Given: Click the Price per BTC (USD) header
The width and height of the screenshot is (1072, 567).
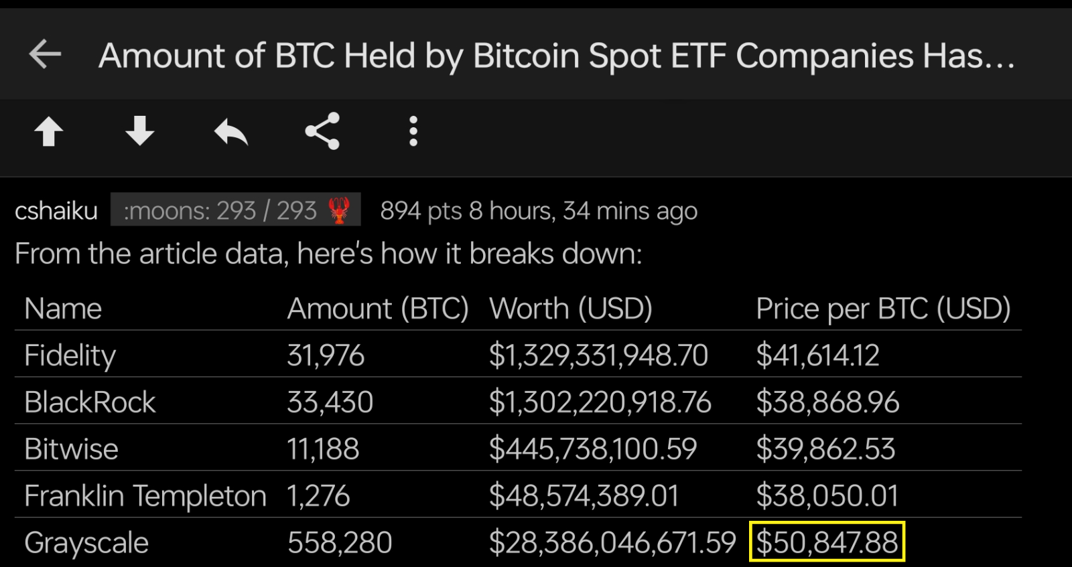Looking at the screenshot, I should pos(883,309).
